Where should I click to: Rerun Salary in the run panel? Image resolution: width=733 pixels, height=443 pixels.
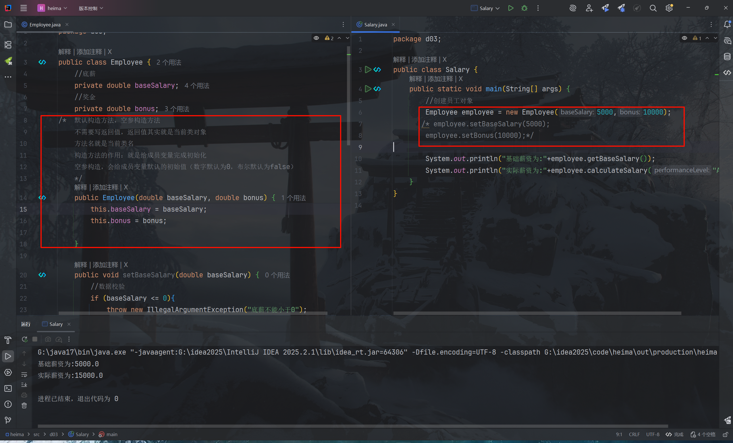click(24, 339)
